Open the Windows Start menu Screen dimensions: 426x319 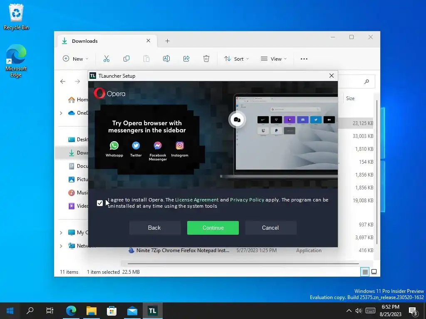(10, 311)
